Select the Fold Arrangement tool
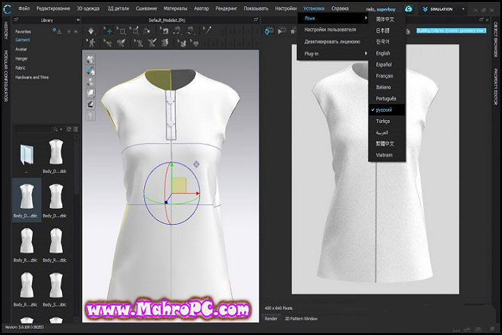502x335 pixels. (x=147, y=31)
